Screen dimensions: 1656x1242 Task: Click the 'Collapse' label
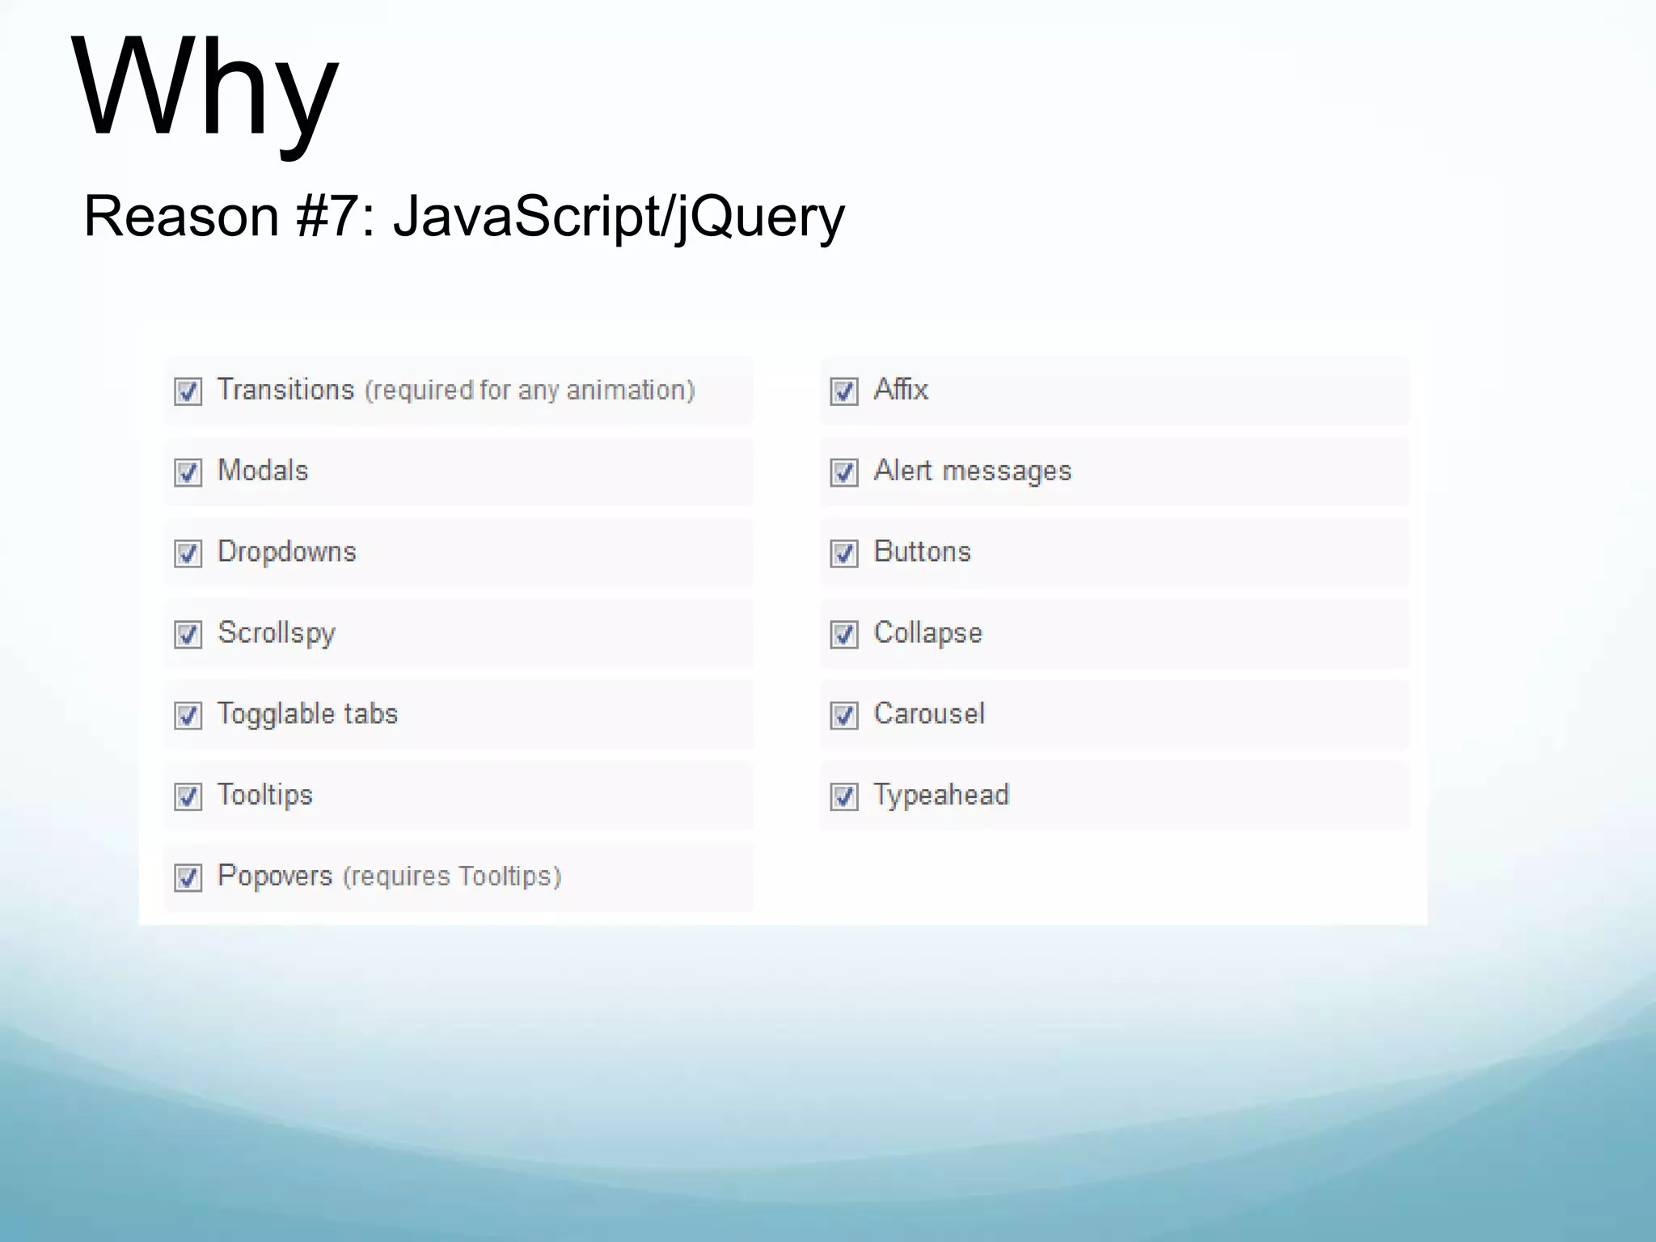(928, 633)
